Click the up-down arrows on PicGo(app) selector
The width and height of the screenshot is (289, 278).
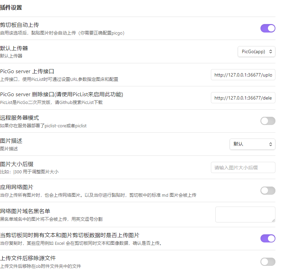click(271, 51)
